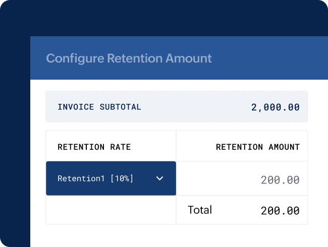Click blue header area left of title
Viewport: 328px width, 247px height.
[x=38, y=58]
